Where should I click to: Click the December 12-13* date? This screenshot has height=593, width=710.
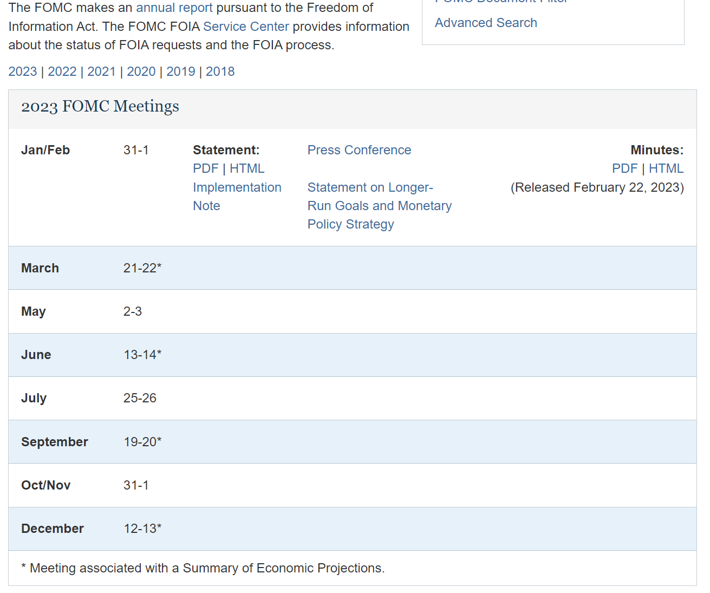tap(142, 529)
